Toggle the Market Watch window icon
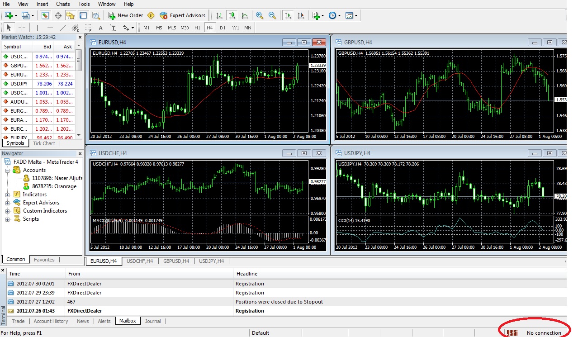The width and height of the screenshot is (578, 337). [x=45, y=15]
